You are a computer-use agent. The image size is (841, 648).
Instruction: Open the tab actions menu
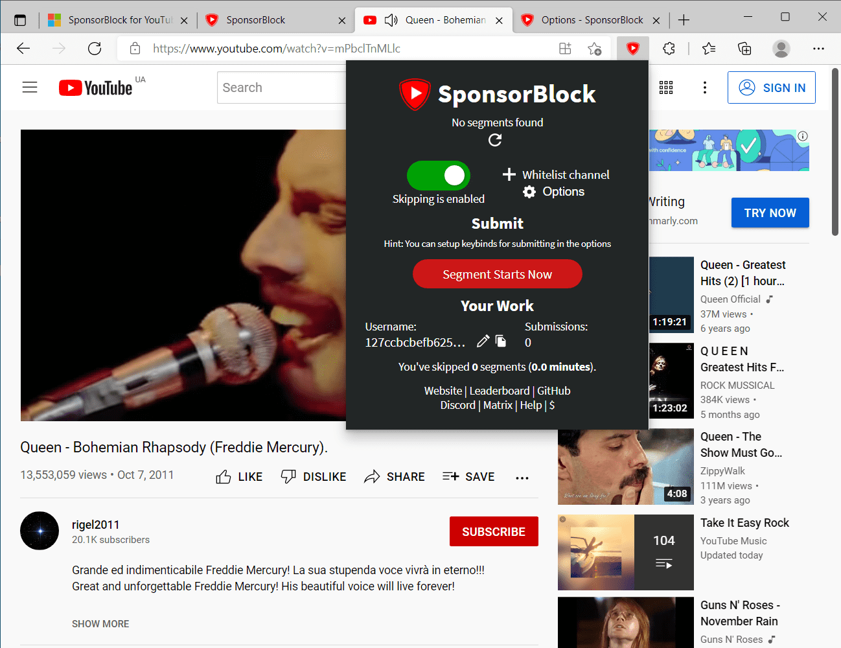click(20, 20)
